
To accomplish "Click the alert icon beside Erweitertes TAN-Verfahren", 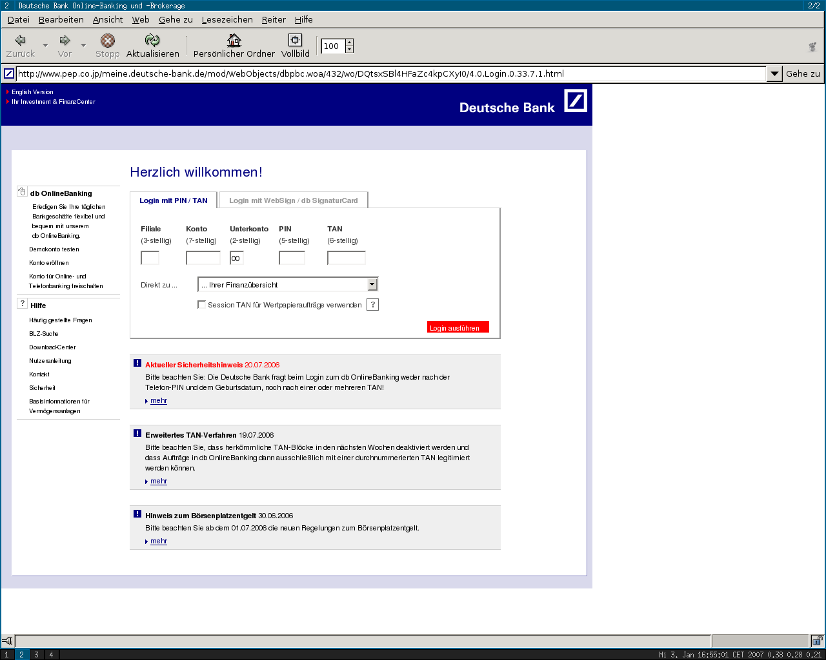I will click(x=137, y=433).
